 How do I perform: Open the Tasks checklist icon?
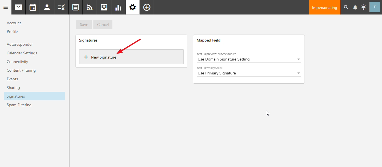coord(61,7)
